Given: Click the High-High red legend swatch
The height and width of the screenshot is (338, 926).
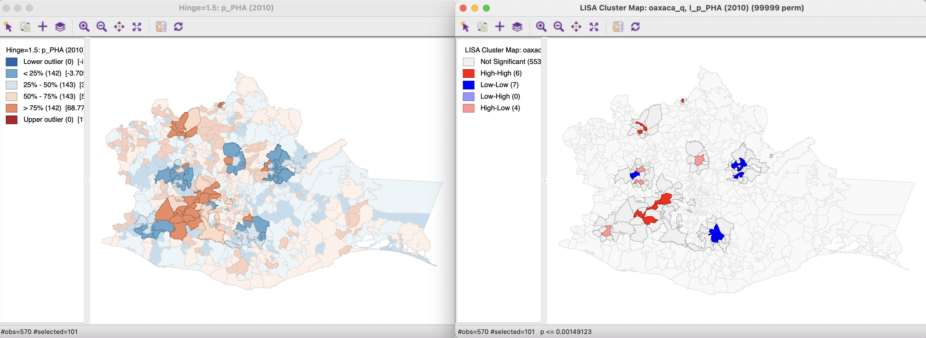Looking at the screenshot, I should click(468, 73).
